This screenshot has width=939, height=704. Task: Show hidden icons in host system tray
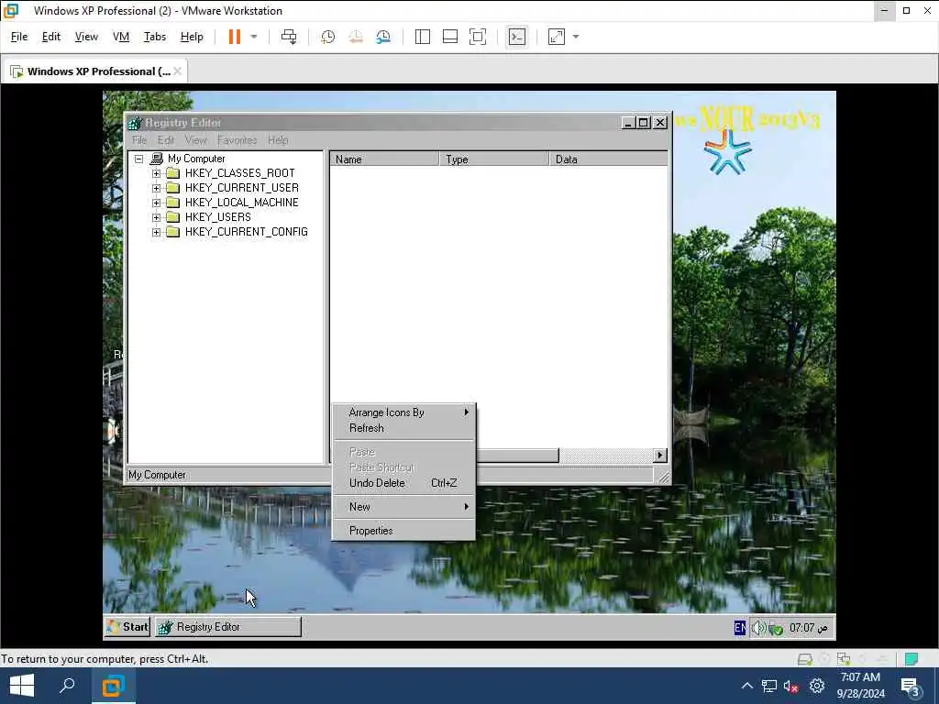click(746, 686)
